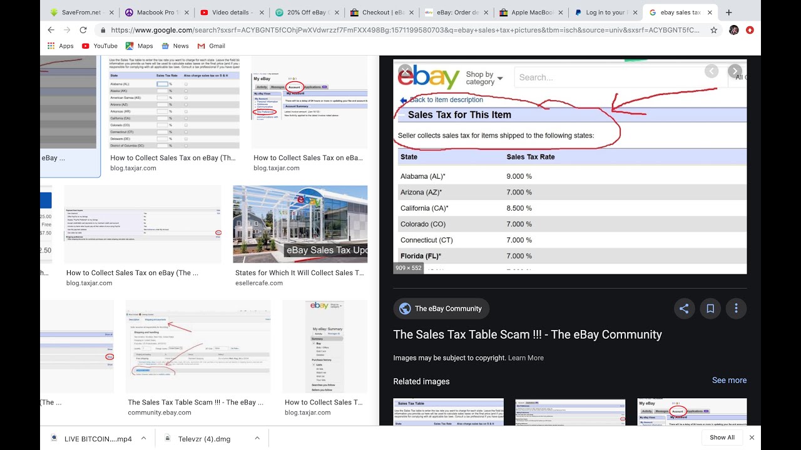This screenshot has width=801, height=450.
Task: Show the previous image in preview
Action: click(x=712, y=71)
